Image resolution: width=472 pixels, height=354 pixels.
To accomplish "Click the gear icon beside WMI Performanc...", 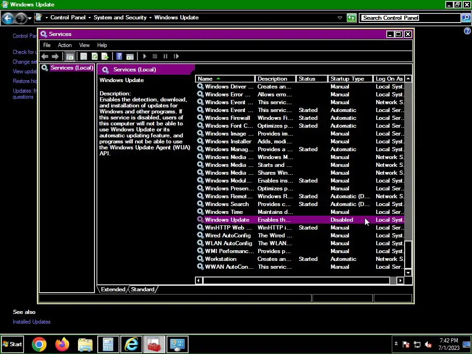I will coord(200,251).
